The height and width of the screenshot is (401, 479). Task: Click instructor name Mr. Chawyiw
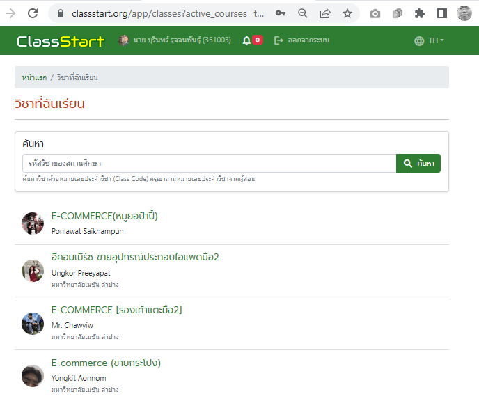click(72, 325)
